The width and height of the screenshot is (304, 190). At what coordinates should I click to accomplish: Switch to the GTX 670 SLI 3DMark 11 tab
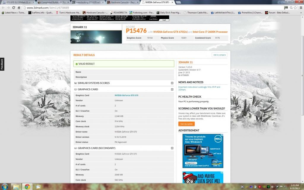click(x=18, y=2)
